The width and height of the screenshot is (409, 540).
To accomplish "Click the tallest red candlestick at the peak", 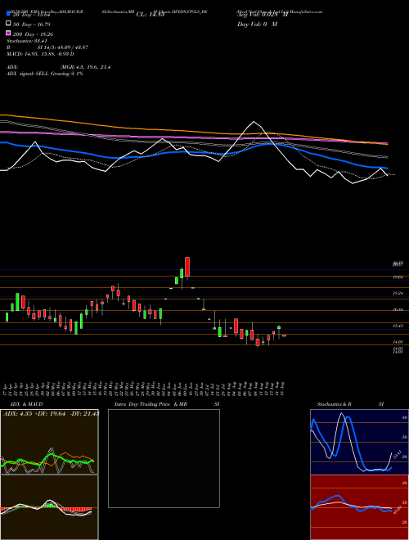I will (187, 267).
